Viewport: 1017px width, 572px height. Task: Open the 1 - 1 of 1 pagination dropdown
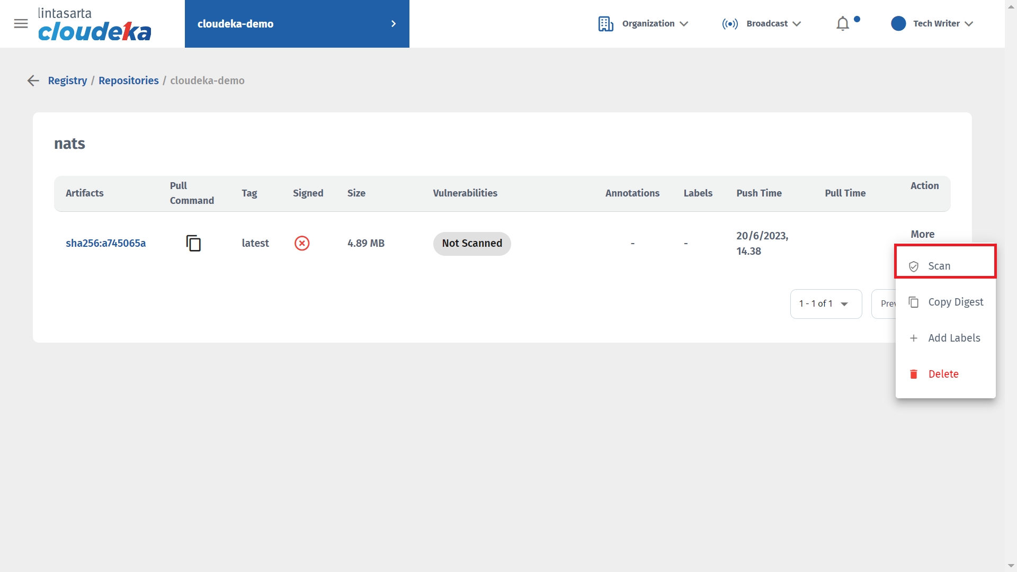coord(826,303)
